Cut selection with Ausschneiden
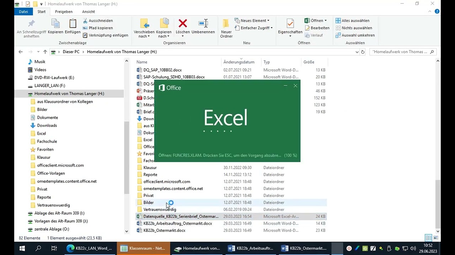Image resolution: width=455 pixels, height=255 pixels. [98, 21]
